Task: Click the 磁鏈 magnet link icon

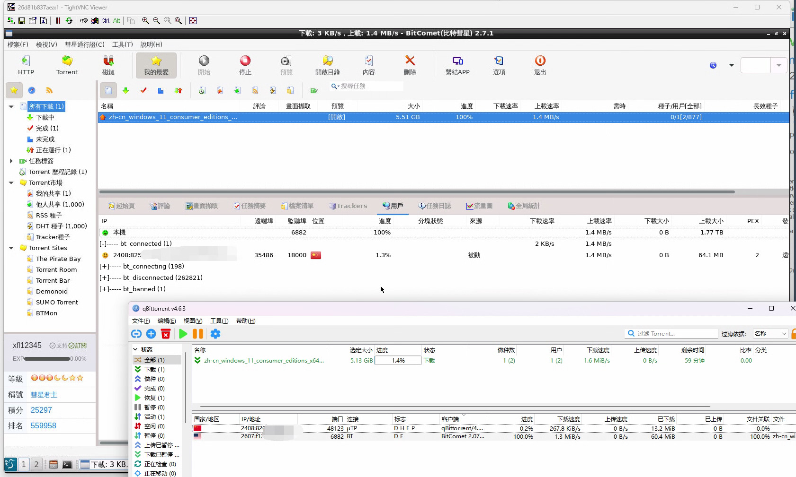Action: click(108, 65)
